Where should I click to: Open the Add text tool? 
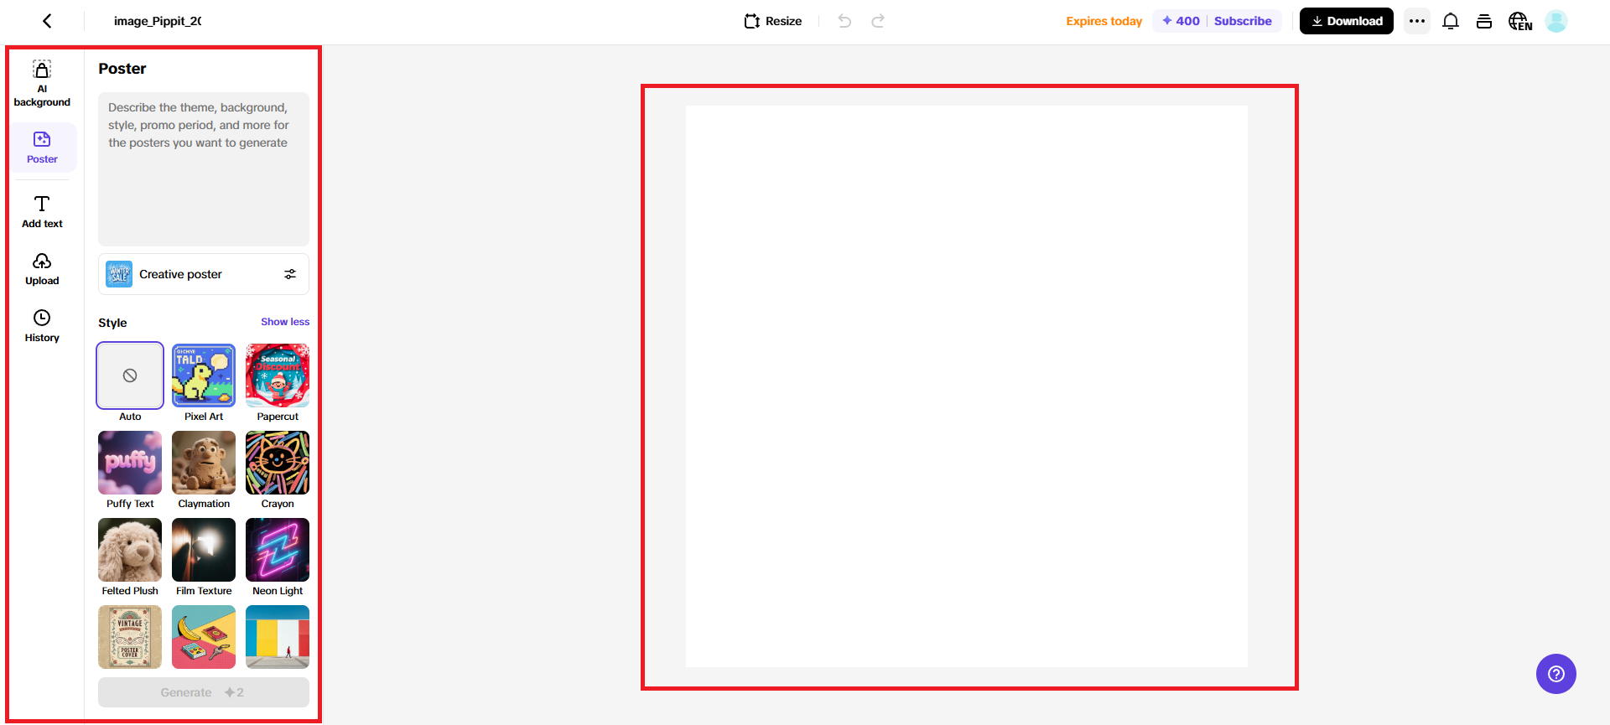[x=42, y=212]
